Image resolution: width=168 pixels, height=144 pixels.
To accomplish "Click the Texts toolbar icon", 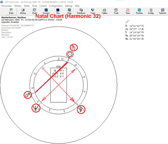I will click(93, 11).
